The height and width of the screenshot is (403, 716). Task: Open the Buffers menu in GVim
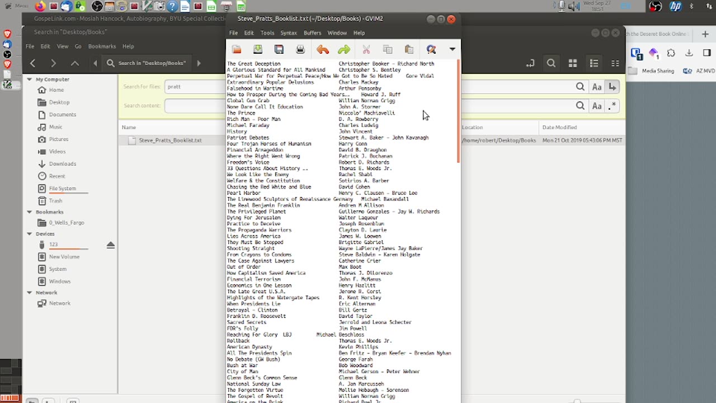(312, 33)
